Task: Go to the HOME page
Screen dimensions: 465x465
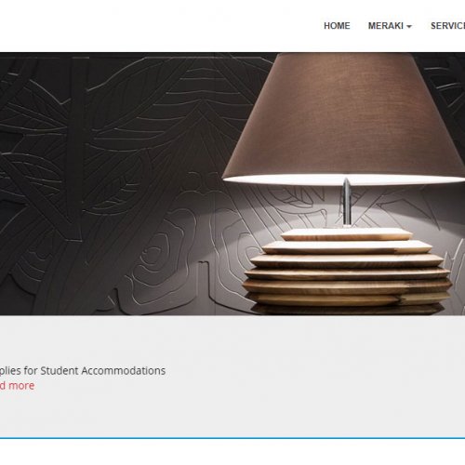Action: pyautogui.click(x=337, y=26)
